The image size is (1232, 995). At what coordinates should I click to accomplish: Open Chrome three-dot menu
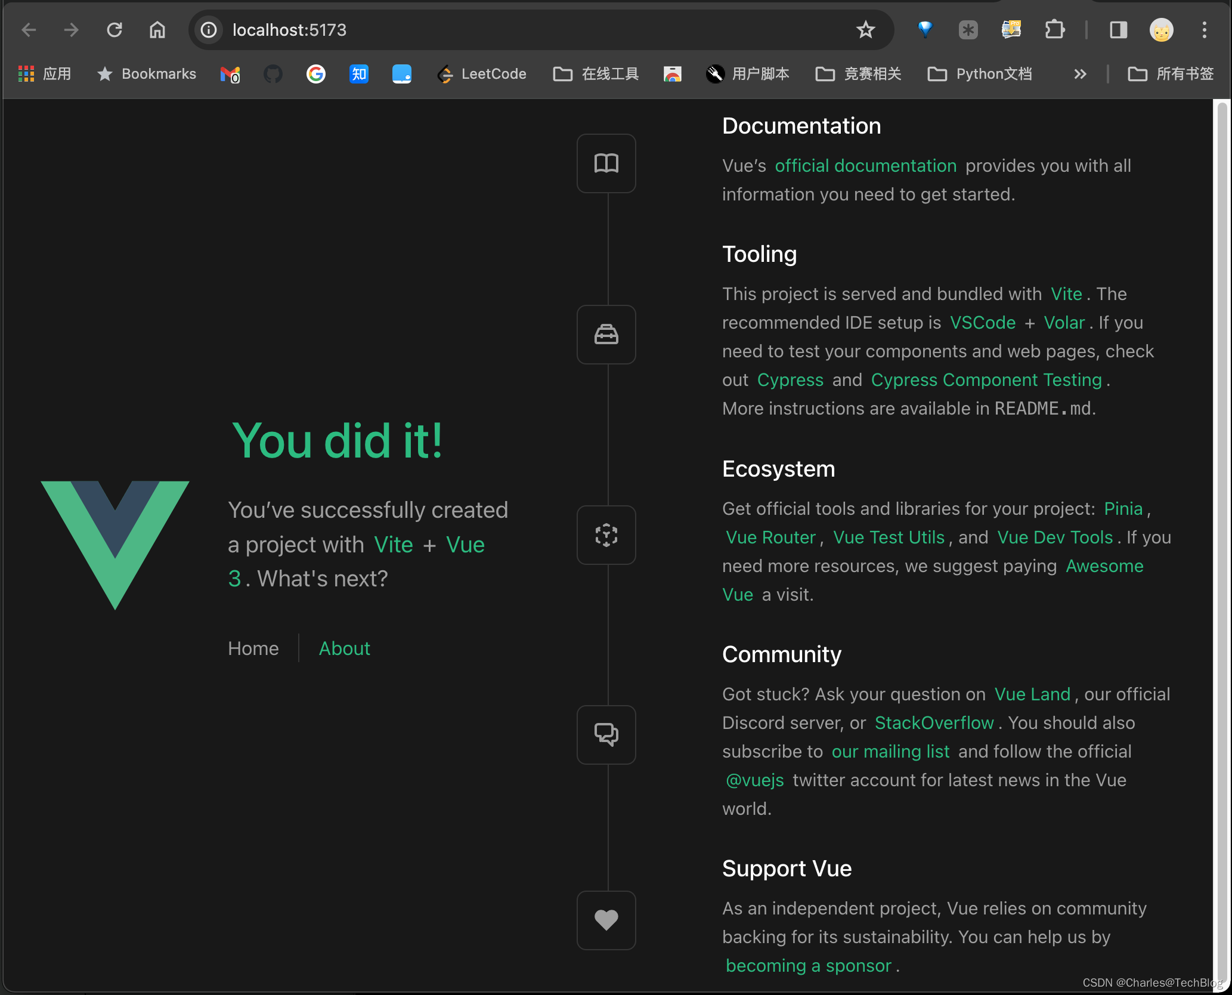(x=1204, y=30)
